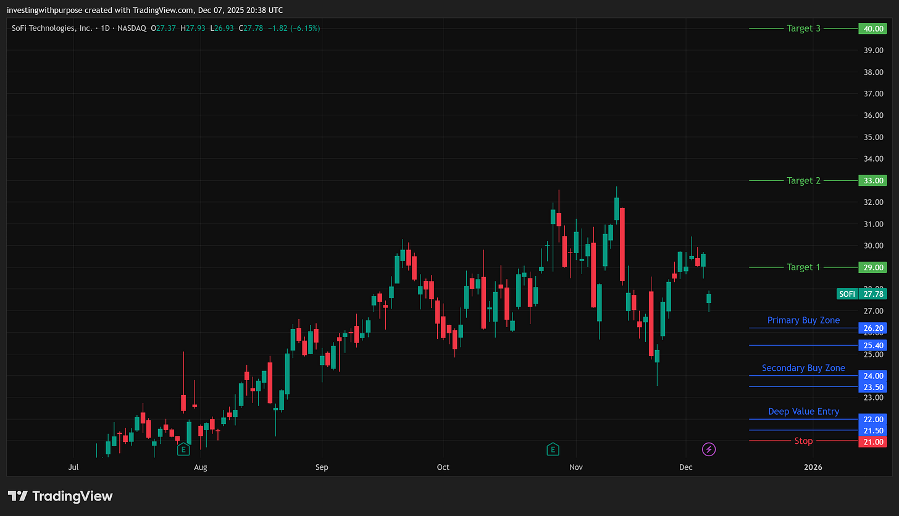Viewport: 899px width, 516px height.
Task: Click the 27.78 current price label
Action: click(873, 294)
